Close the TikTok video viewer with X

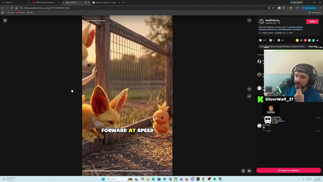click(x=5, y=20)
